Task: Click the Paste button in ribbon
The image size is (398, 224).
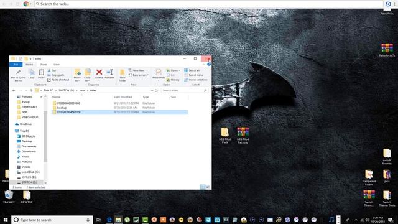Action: (x=41, y=74)
